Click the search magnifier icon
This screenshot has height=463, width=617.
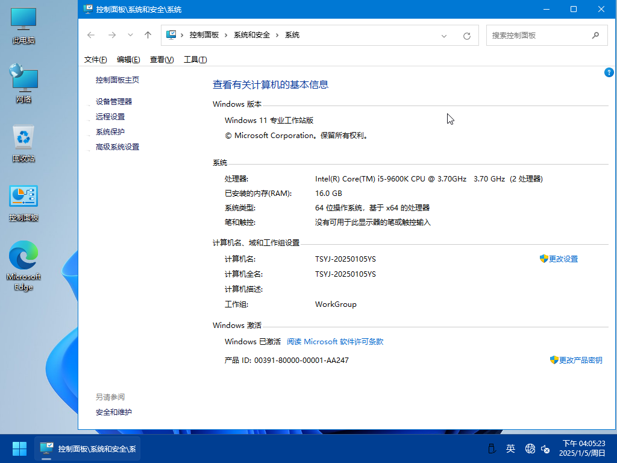click(x=595, y=36)
